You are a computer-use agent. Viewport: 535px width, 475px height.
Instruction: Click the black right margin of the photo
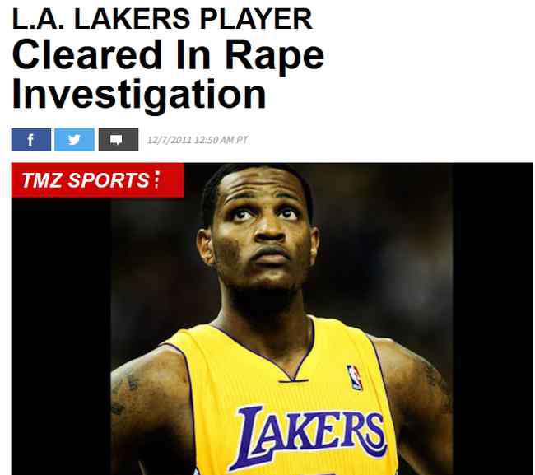(493, 319)
